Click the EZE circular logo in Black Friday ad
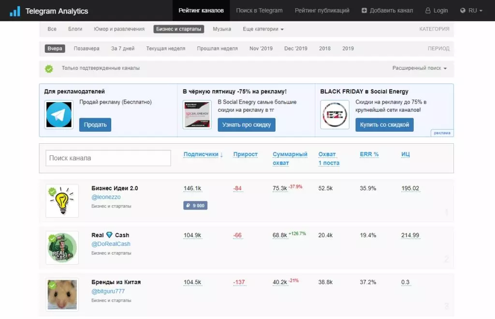 335,114
